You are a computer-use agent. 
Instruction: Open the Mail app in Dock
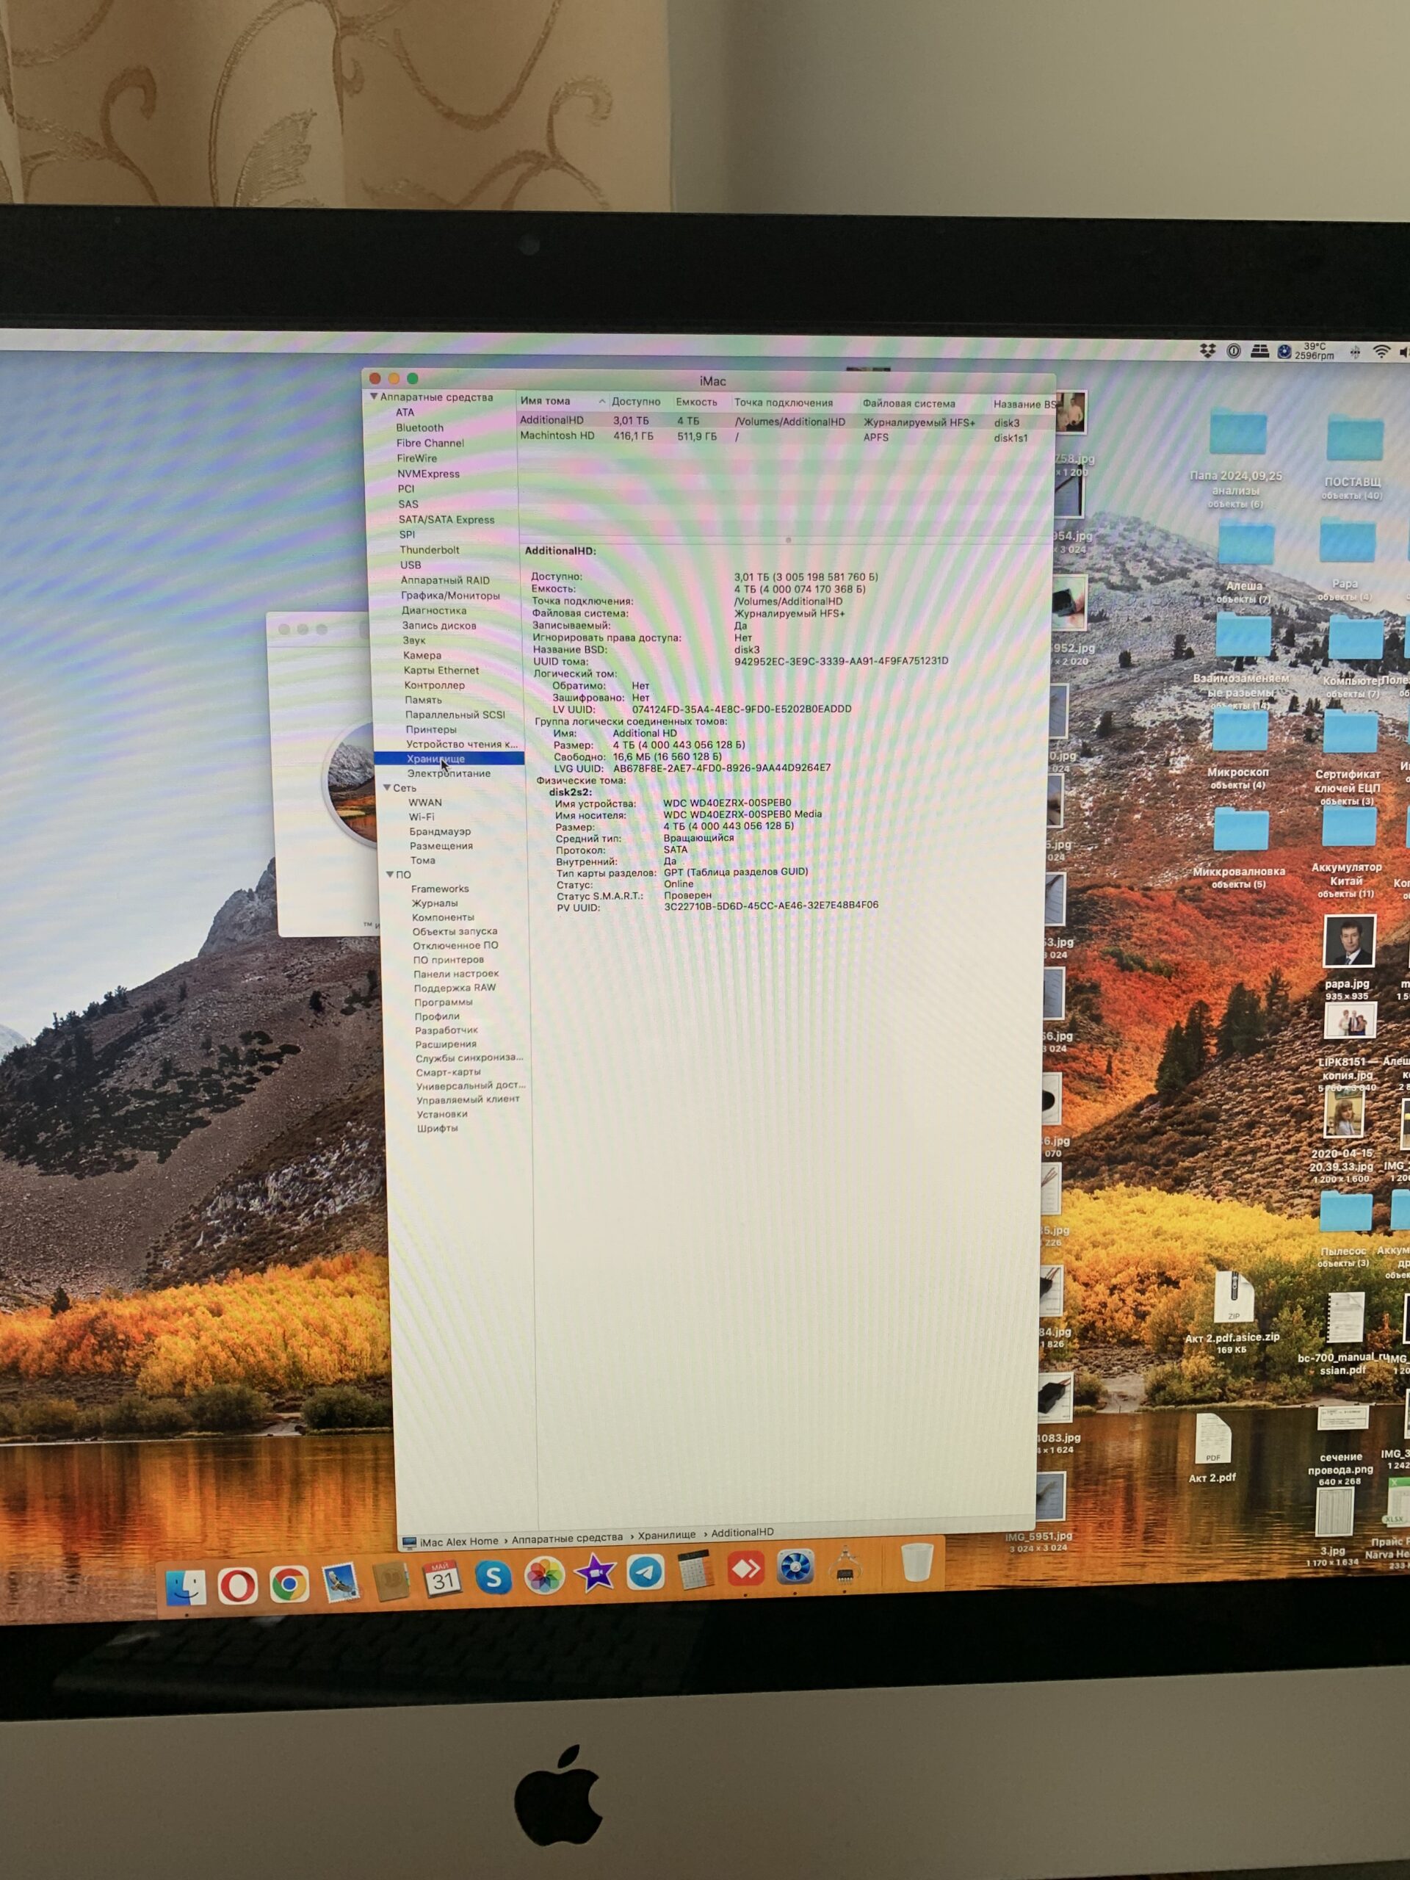(341, 1583)
